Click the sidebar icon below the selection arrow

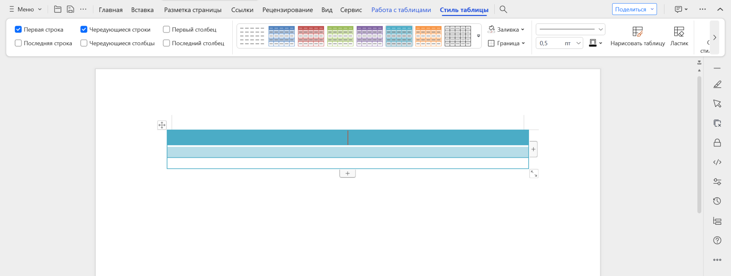pos(717,123)
